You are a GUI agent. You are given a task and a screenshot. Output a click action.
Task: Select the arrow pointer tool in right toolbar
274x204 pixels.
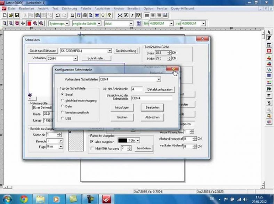pyautogui.click(x=269, y=32)
